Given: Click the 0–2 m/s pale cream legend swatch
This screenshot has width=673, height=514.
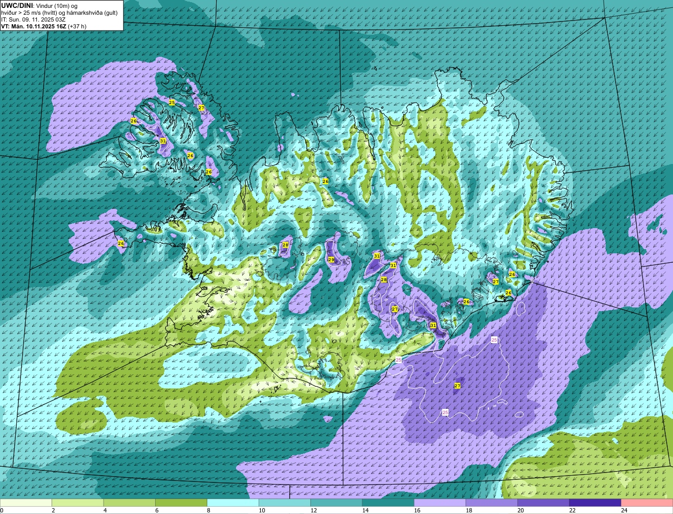Looking at the screenshot, I should tap(26, 503).
